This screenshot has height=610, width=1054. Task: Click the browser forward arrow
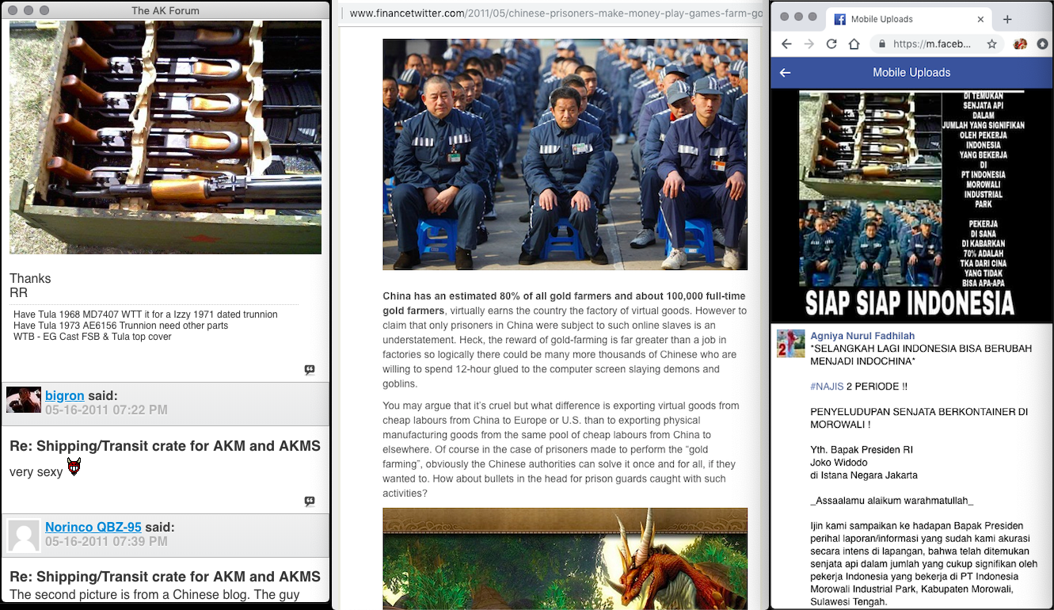(809, 44)
